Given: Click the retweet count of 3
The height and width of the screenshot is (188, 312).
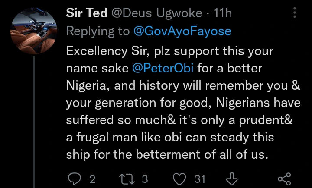Looking at the screenshot, I should [145, 179].
